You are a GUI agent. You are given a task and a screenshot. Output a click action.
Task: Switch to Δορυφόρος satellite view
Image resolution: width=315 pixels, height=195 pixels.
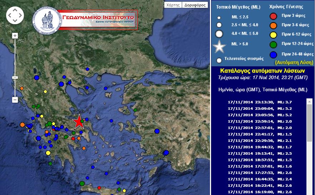click(195, 5)
